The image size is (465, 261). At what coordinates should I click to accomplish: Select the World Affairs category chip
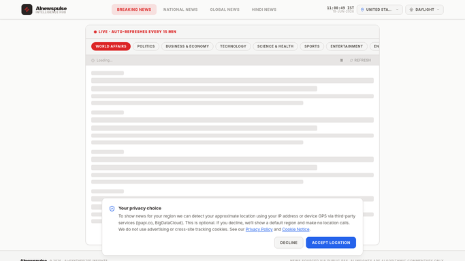coord(111,46)
